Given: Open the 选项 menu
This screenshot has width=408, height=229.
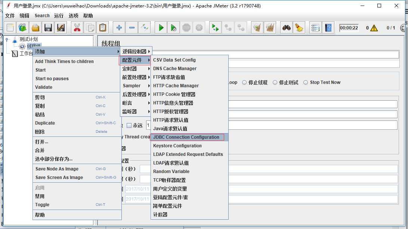Looking at the screenshot, I should click(73, 16).
